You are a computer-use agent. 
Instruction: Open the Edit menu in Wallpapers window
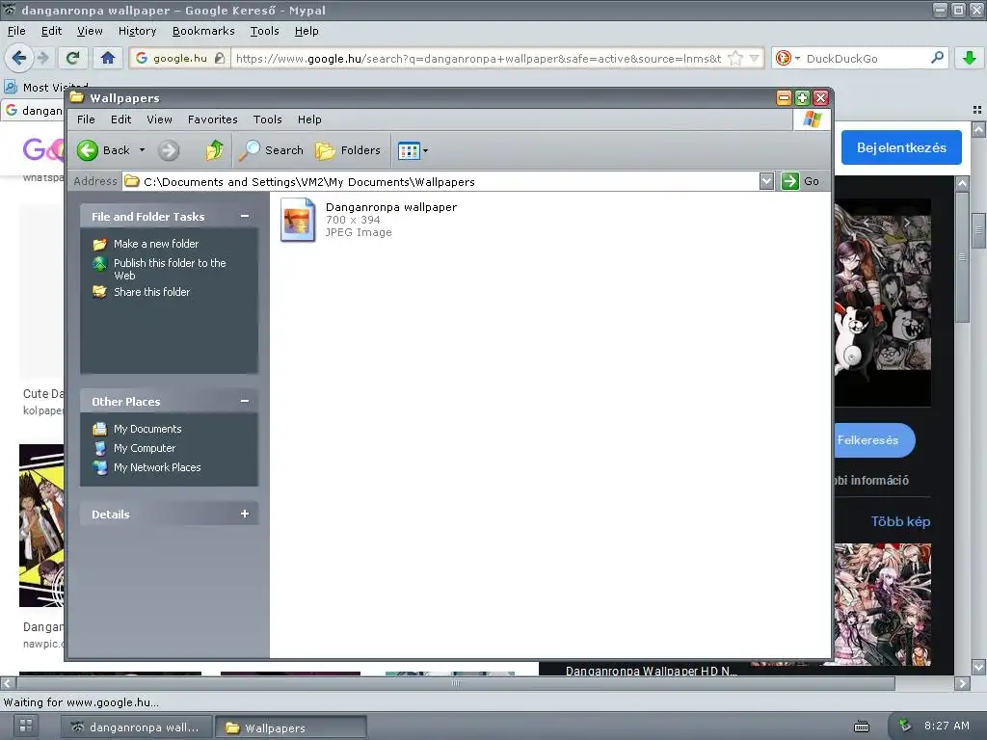pyautogui.click(x=120, y=119)
